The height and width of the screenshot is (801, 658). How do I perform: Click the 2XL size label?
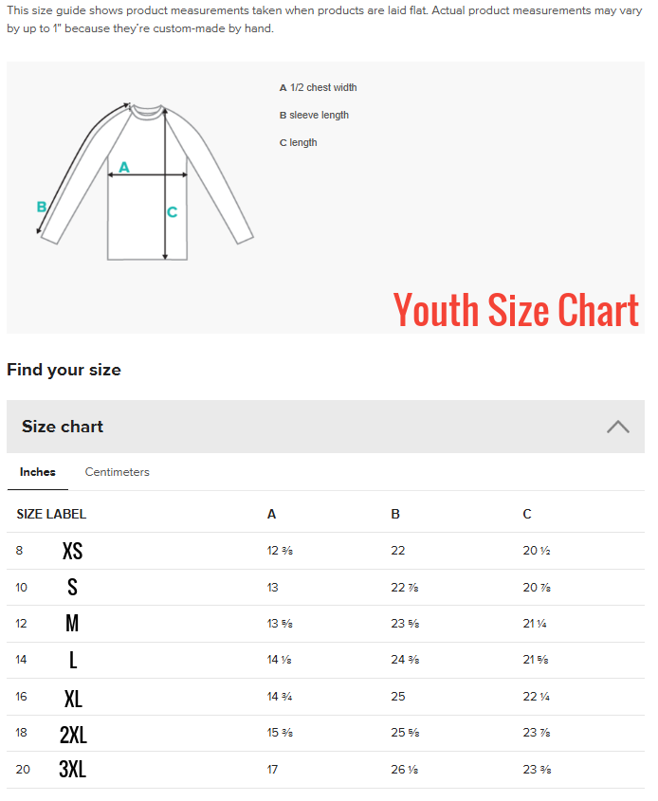[73, 734]
